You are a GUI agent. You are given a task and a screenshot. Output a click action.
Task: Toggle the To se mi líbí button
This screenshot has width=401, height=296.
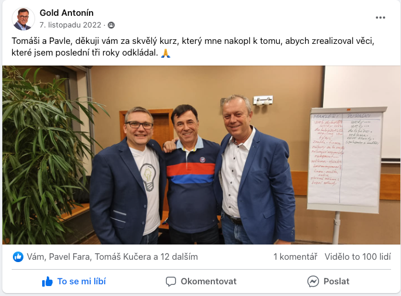(74, 281)
